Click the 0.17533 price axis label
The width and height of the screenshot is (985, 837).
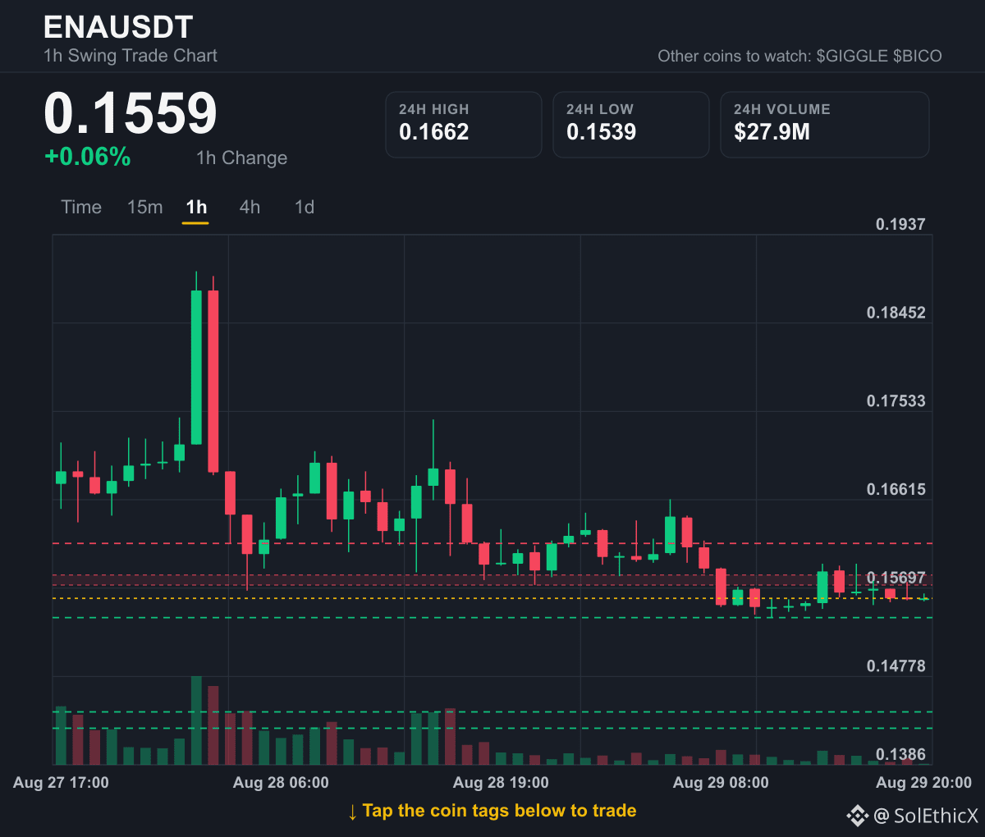tap(896, 401)
